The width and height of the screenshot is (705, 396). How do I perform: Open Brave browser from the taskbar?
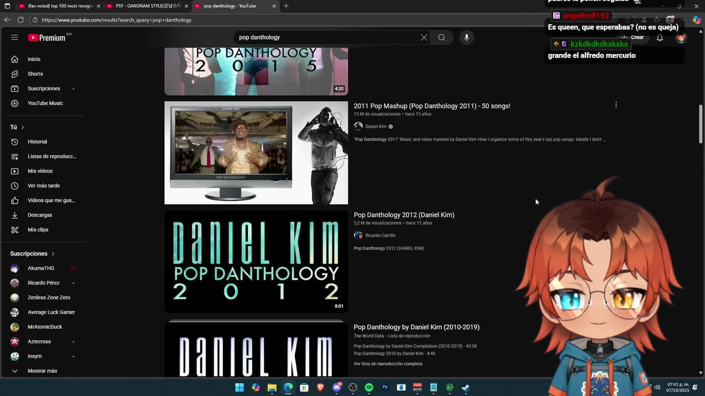pos(321,387)
